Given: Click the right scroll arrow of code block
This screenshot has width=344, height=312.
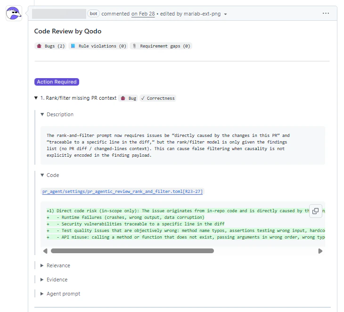Looking at the screenshot, I should pos(320,251).
